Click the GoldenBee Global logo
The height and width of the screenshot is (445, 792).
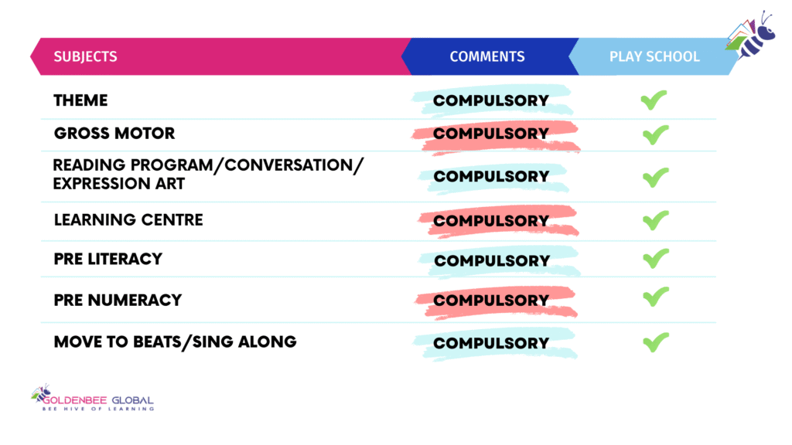(x=92, y=397)
